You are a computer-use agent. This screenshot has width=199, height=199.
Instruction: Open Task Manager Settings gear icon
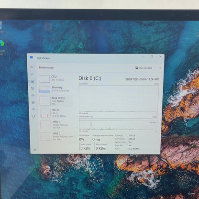34,150
